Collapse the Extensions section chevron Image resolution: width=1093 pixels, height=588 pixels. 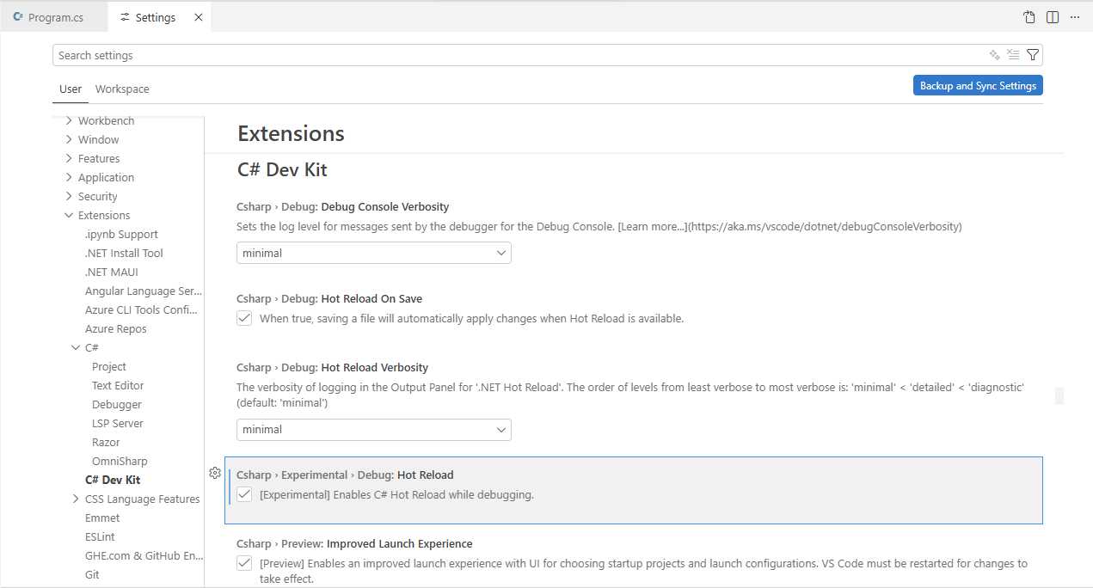[x=69, y=215]
